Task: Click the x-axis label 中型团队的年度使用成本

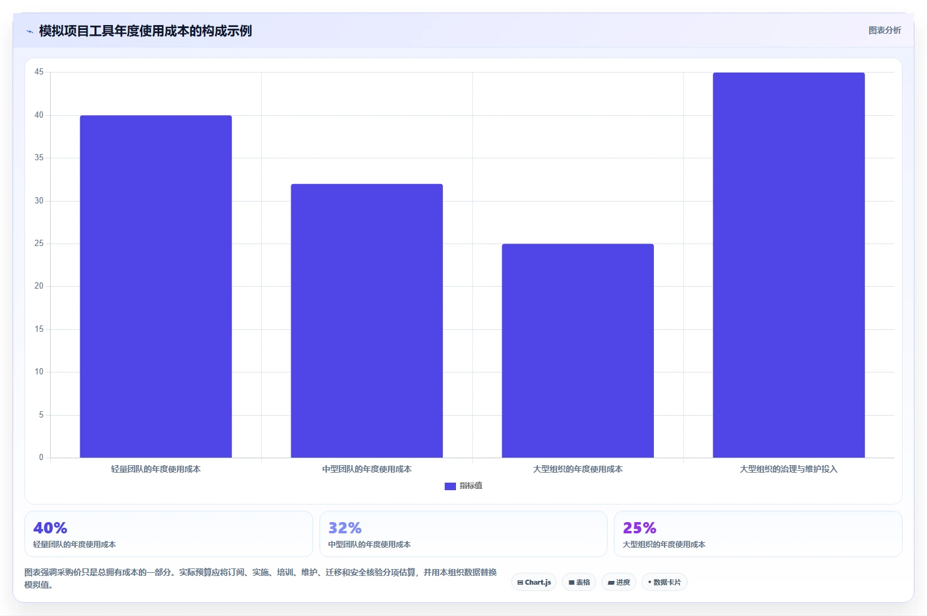Action: click(367, 469)
